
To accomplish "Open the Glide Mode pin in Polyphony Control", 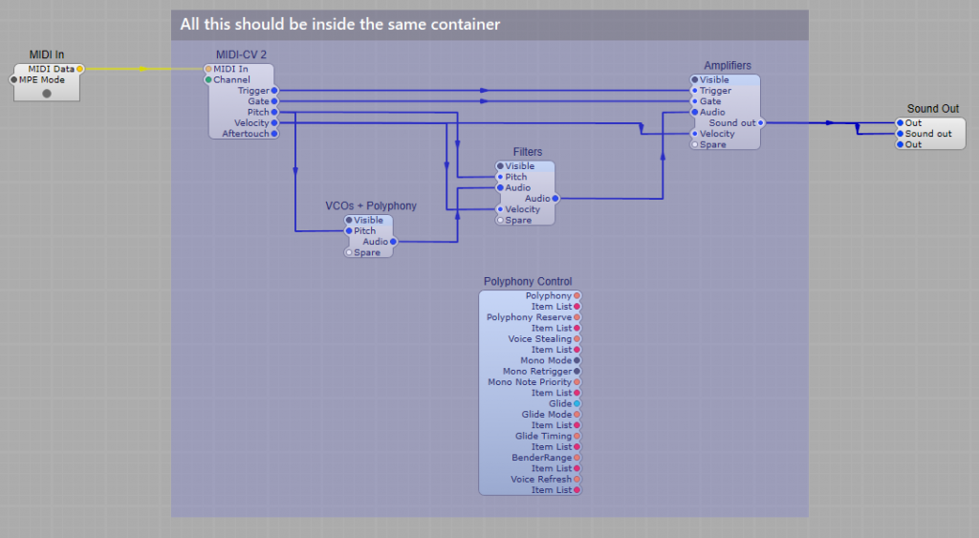I will pos(577,415).
